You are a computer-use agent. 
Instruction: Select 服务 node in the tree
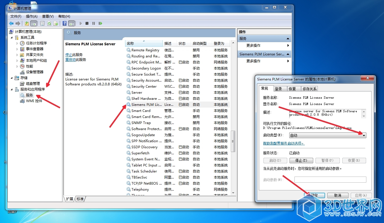click(29, 95)
